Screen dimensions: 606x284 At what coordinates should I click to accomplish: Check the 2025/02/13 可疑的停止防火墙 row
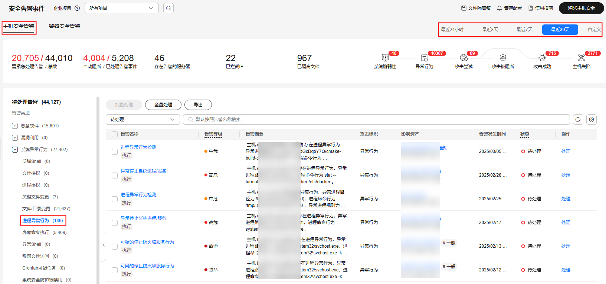pos(115,246)
